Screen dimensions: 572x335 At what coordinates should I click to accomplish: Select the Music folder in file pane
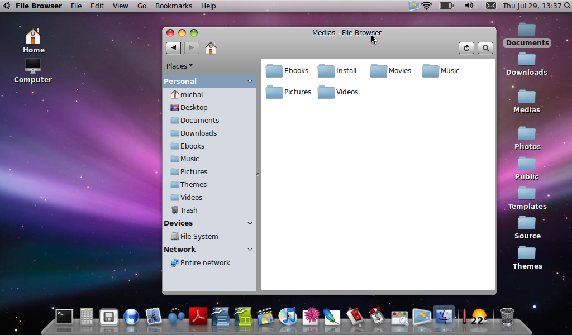(x=441, y=71)
